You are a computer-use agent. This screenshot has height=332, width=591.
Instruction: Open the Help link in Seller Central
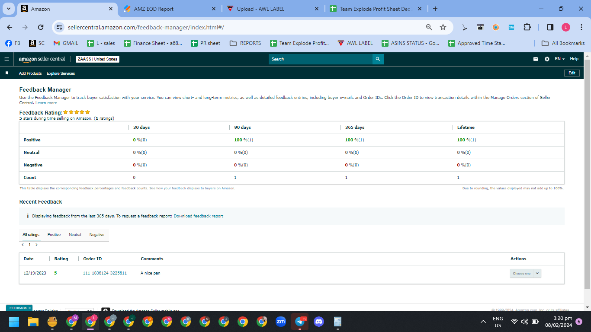click(x=574, y=59)
